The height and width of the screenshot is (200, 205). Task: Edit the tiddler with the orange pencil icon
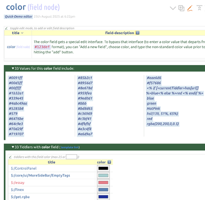click(x=190, y=8)
